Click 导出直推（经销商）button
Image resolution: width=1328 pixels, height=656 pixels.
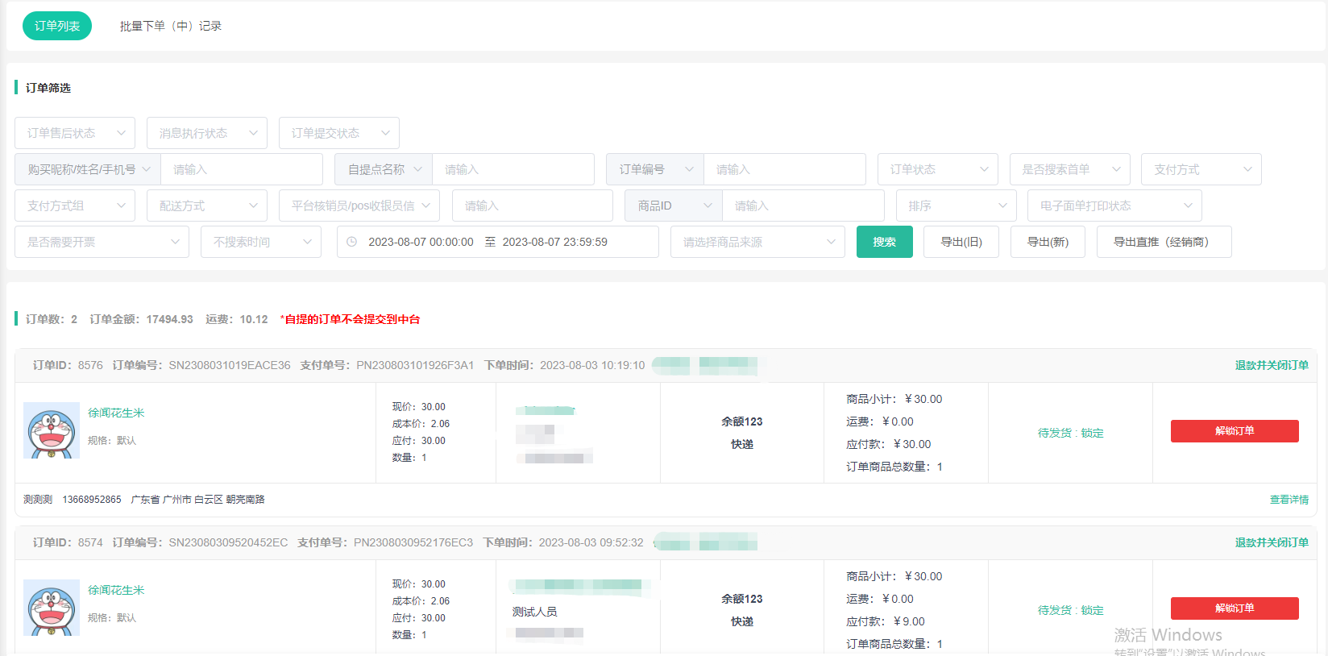click(x=1164, y=242)
